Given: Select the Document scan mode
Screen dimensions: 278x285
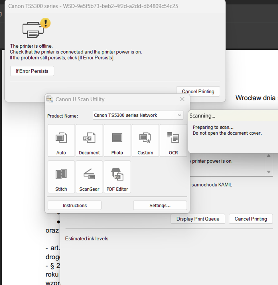Looking at the screenshot, I should pos(89,140).
